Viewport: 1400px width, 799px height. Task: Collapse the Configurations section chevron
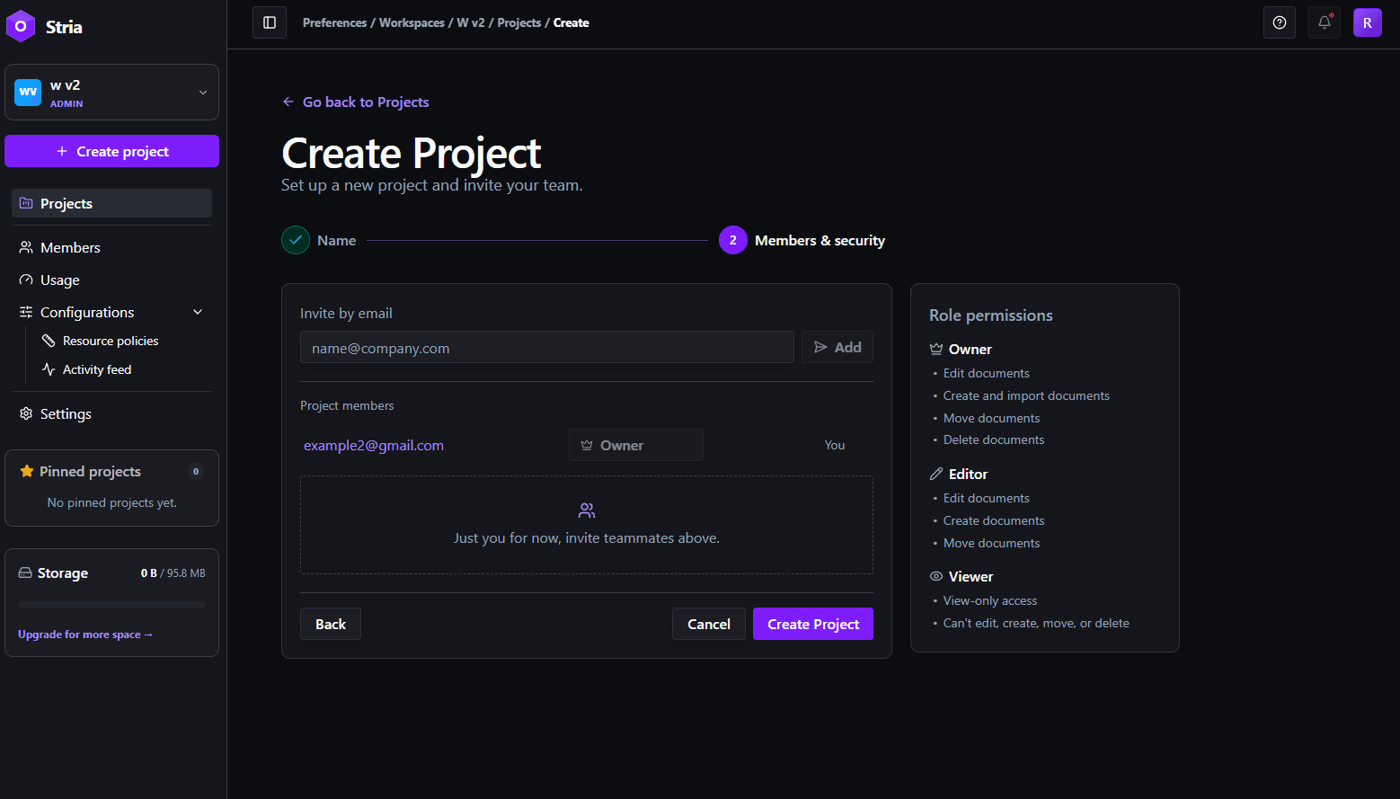point(198,312)
